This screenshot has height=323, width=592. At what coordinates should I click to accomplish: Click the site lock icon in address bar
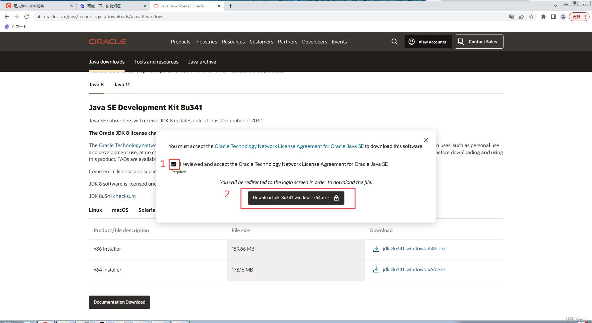coord(39,17)
